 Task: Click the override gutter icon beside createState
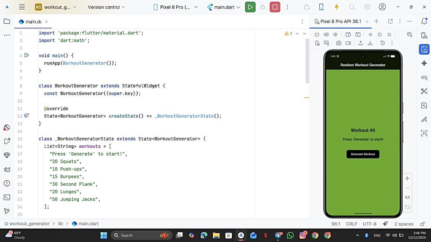(x=26, y=116)
